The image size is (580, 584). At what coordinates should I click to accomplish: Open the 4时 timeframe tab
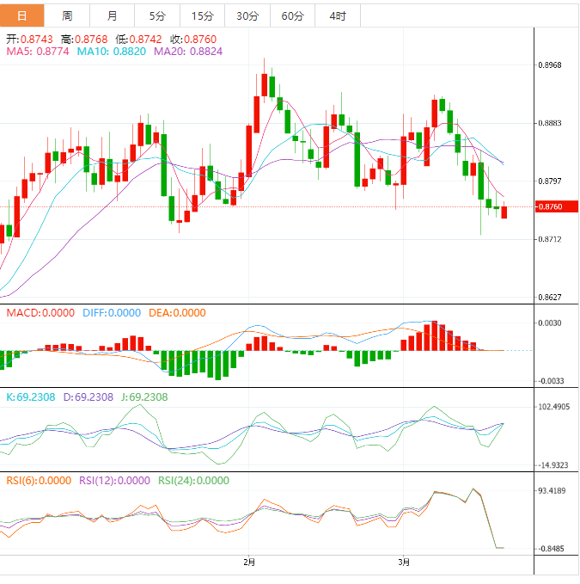[x=338, y=15]
